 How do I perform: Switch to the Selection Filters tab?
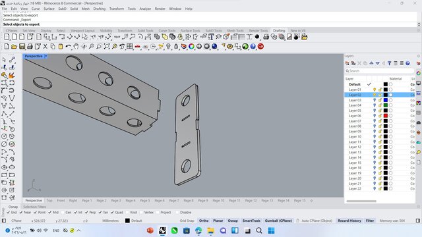pyautogui.click(x=35, y=207)
